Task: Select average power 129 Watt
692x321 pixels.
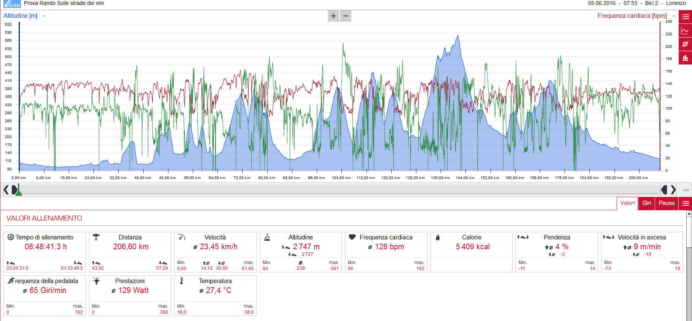Action: pos(133,290)
